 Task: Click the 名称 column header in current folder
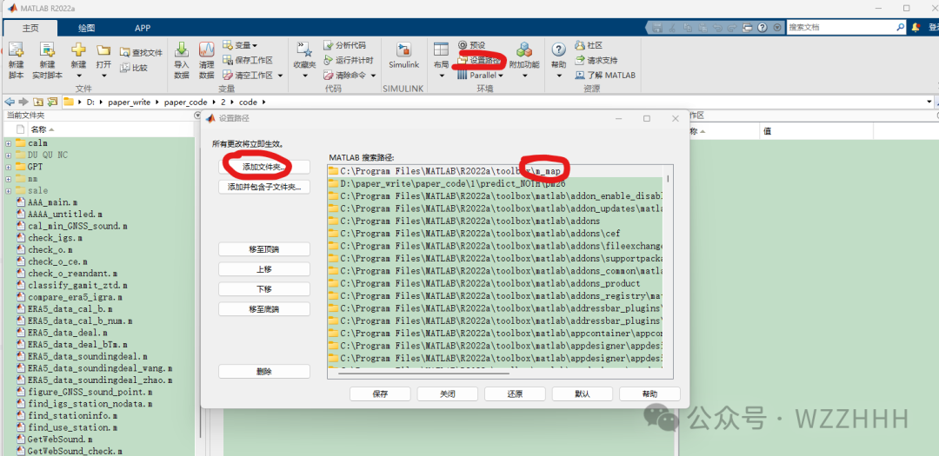coord(38,129)
